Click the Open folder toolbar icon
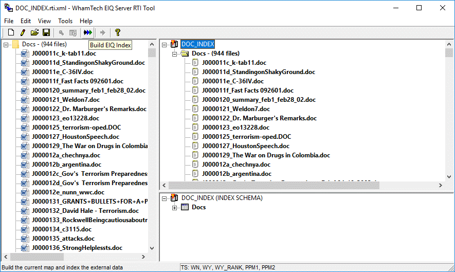 click(x=34, y=32)
